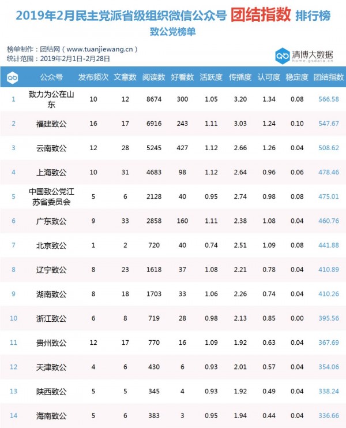
Task: Select the 致力为公在山东 account name
Action: [x=51, y=99]
